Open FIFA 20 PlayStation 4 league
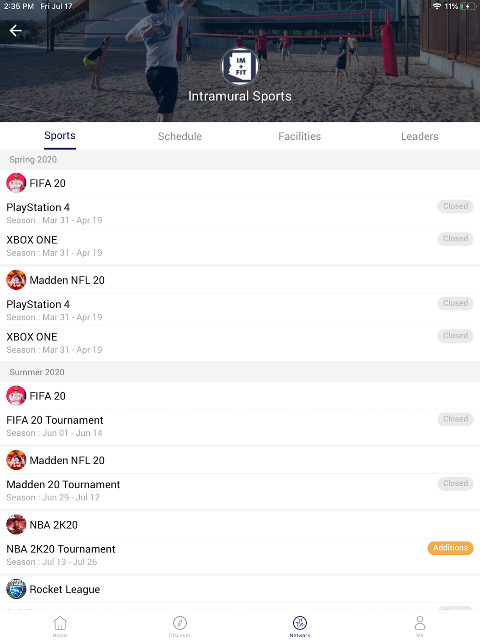 (x=240, y=213)
